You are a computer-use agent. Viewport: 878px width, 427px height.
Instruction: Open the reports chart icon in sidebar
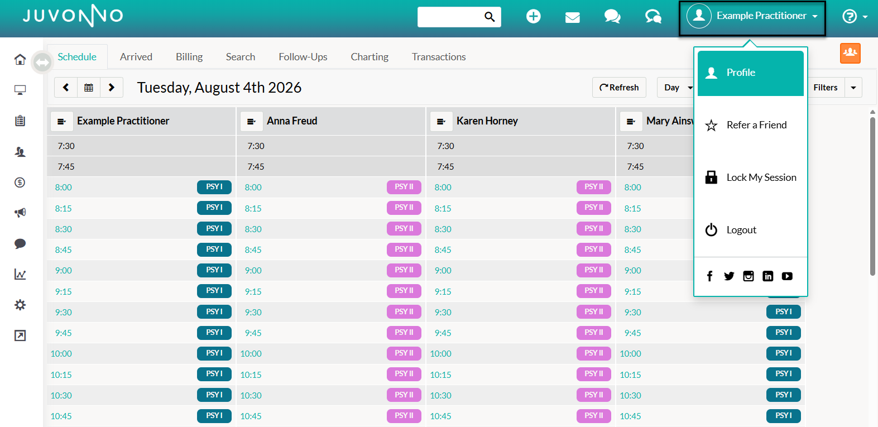click(x=20, y=274)
